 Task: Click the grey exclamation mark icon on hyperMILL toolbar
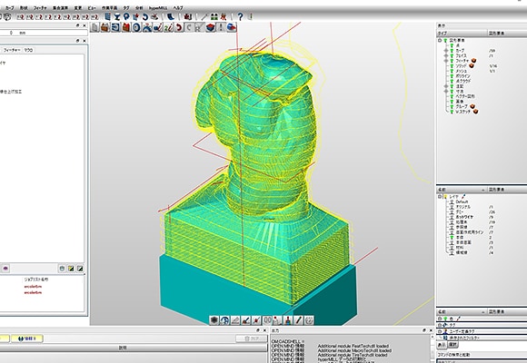pos(221,27)
